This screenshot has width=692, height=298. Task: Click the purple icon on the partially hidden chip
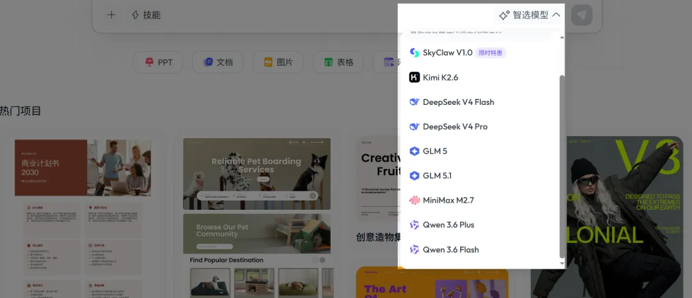(x=389, y=62)
